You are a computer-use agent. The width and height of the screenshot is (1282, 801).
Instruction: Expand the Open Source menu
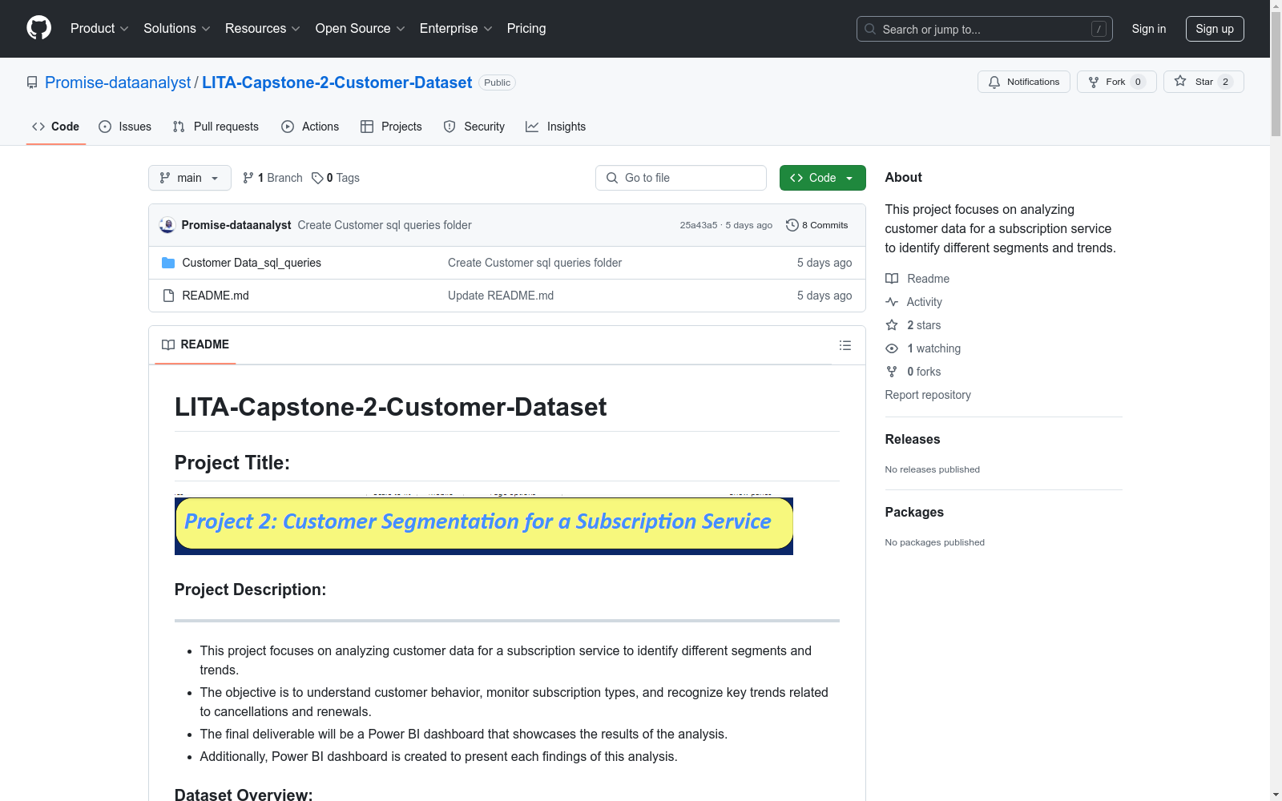pyautogui.click(x=361, y=29)
